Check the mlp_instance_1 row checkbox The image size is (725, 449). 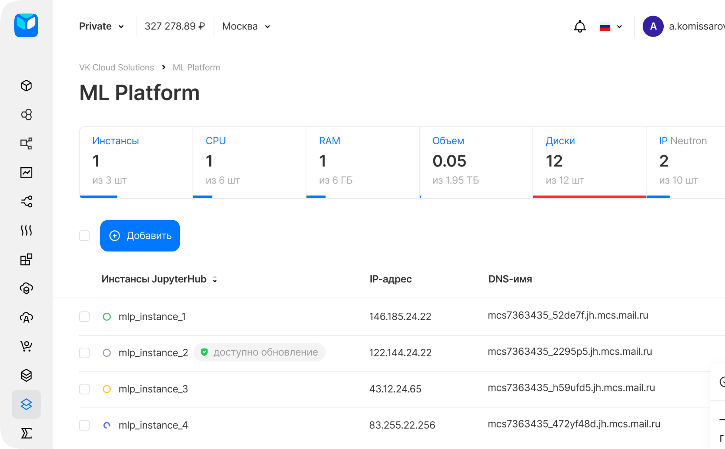(x=84, y=317)
